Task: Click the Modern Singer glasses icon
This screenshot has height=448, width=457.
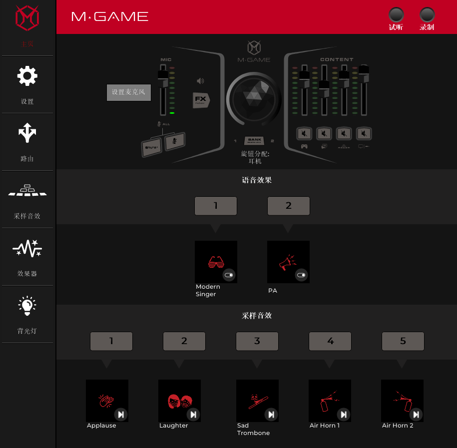Action: (x=216, y=262)
